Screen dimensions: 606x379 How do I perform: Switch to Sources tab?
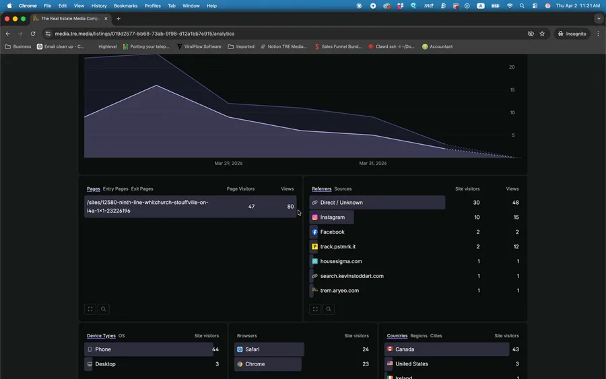pyautogui.click(x=343, y=189)
